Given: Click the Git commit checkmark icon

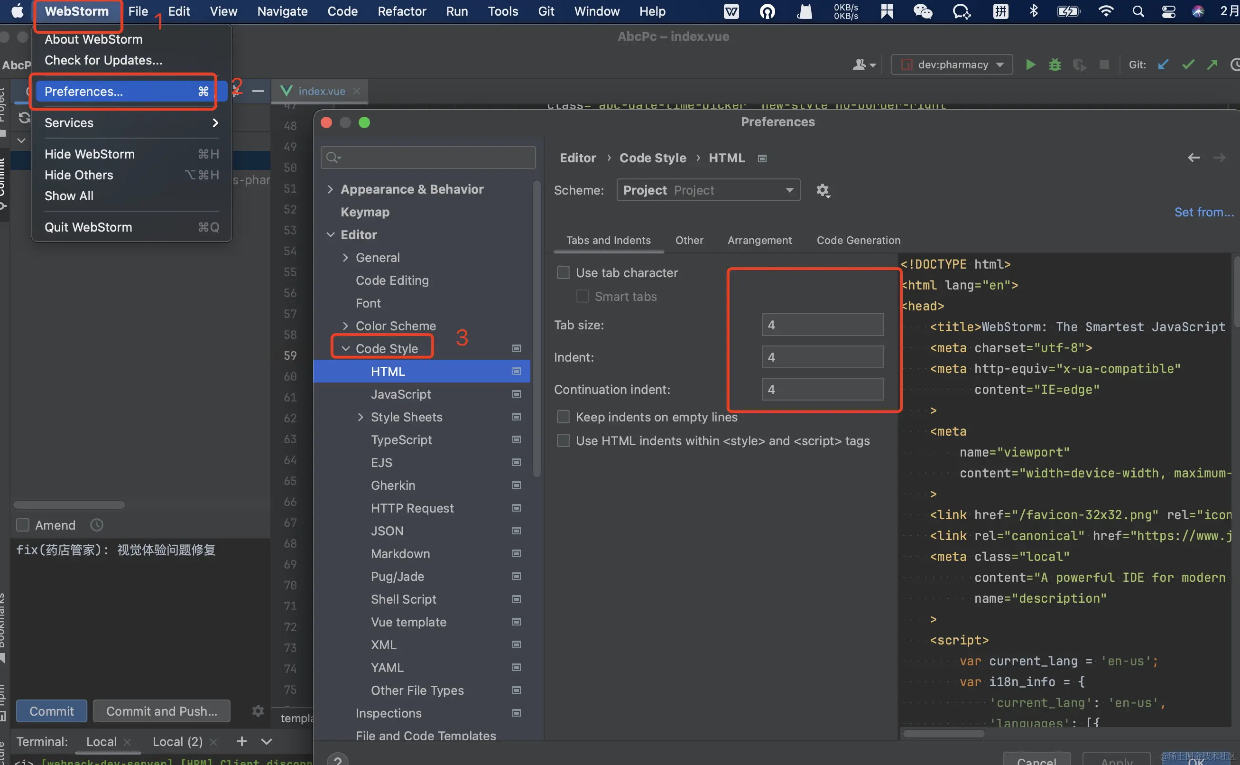Looking at the screenshot, I should click(x=1188, y=65).
